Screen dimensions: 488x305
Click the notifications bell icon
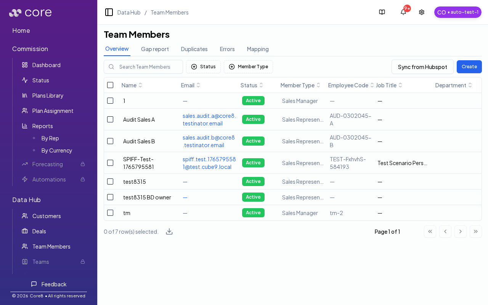click(403, 12)
